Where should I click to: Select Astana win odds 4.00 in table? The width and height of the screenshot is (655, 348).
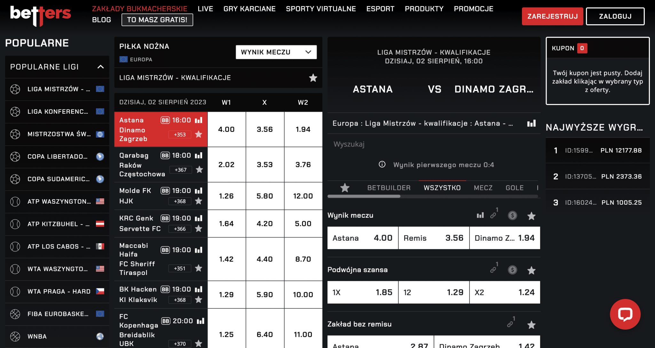pyautogui.click(x=226, y=129)
